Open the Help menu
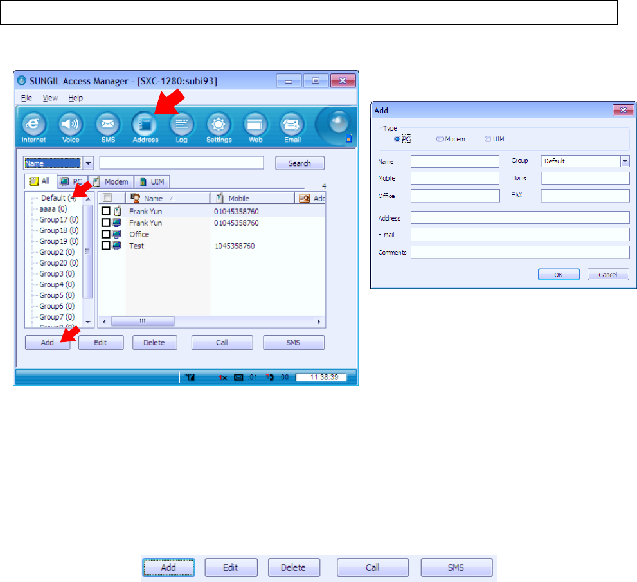 (76, 98)
